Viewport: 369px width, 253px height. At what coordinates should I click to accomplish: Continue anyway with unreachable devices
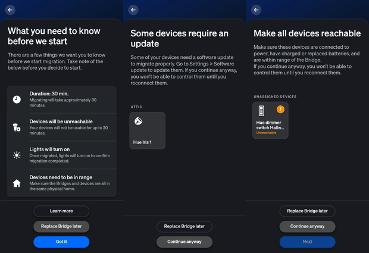point(307,226)
